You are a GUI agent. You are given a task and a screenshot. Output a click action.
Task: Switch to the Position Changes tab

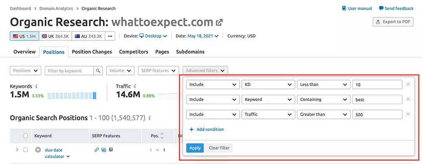coord(92,52)
